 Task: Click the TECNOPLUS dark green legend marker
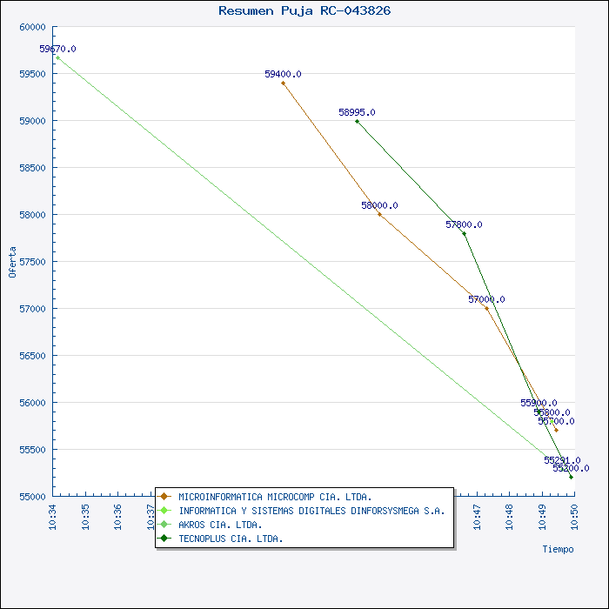coord(164,539)
